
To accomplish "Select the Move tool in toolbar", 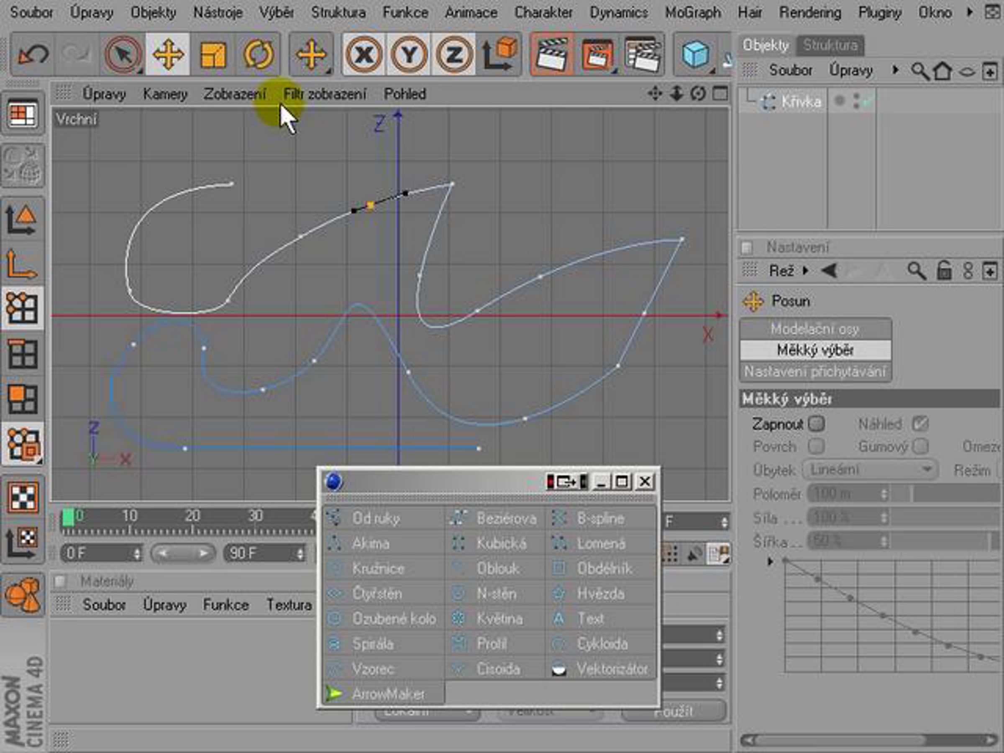I will pyautogui.click(x=168, y=54).
